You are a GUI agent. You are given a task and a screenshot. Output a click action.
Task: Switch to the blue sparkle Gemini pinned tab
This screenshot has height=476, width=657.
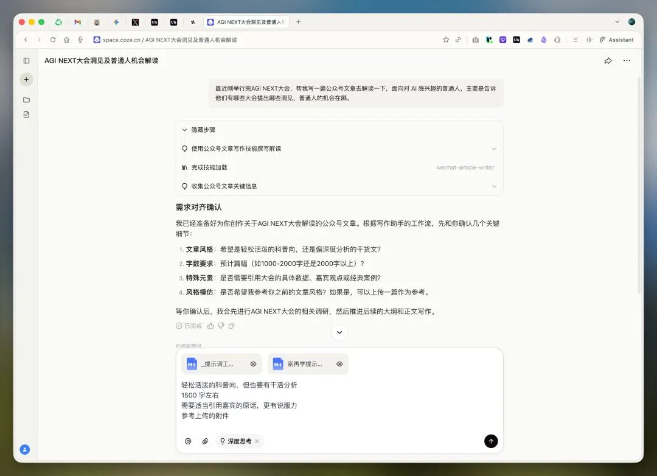point(116,23)
